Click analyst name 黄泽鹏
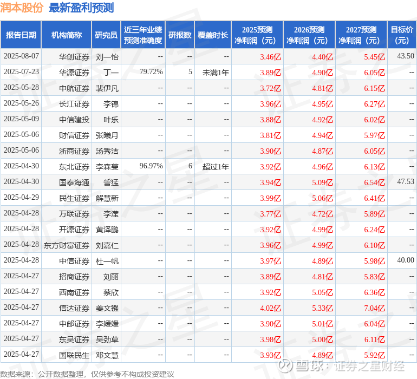This screenshot has width=417, height=379. [107, 230]
